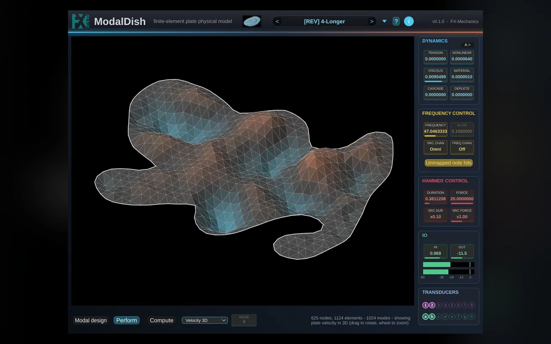Click the FX-Mechanics logo icon
The image size is (551, 344).
[80, 21]
